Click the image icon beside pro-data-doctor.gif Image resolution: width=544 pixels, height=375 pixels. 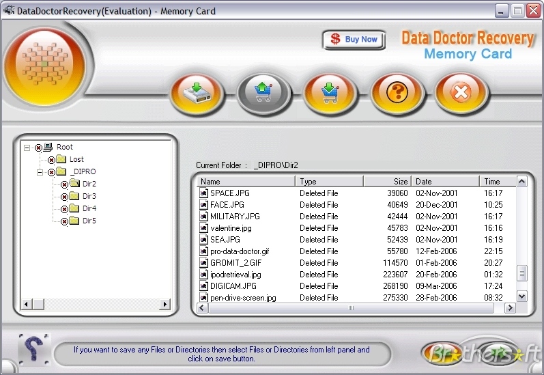[x=203, y=251]
